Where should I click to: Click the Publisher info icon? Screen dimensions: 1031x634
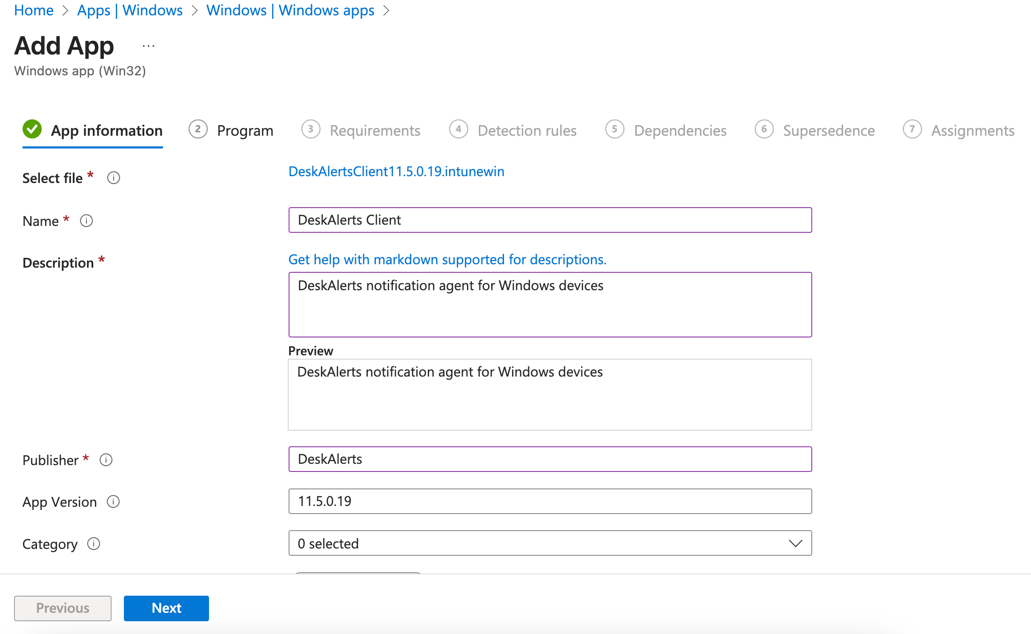(106, 460)
